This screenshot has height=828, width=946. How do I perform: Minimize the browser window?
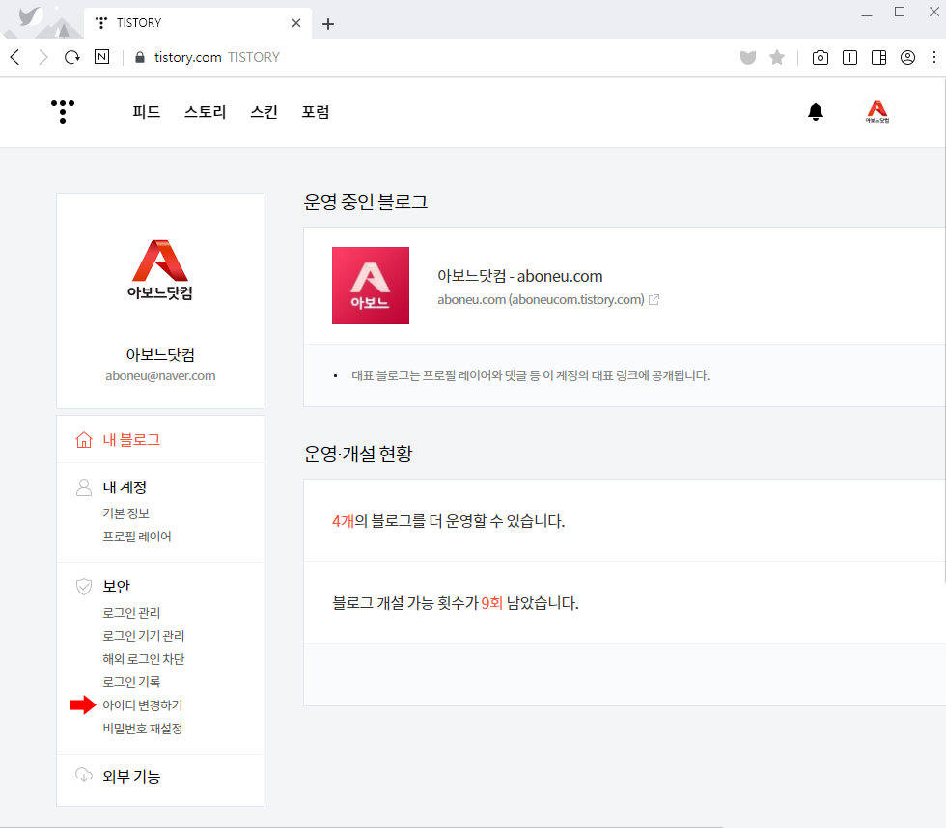(x=867, y=14)
